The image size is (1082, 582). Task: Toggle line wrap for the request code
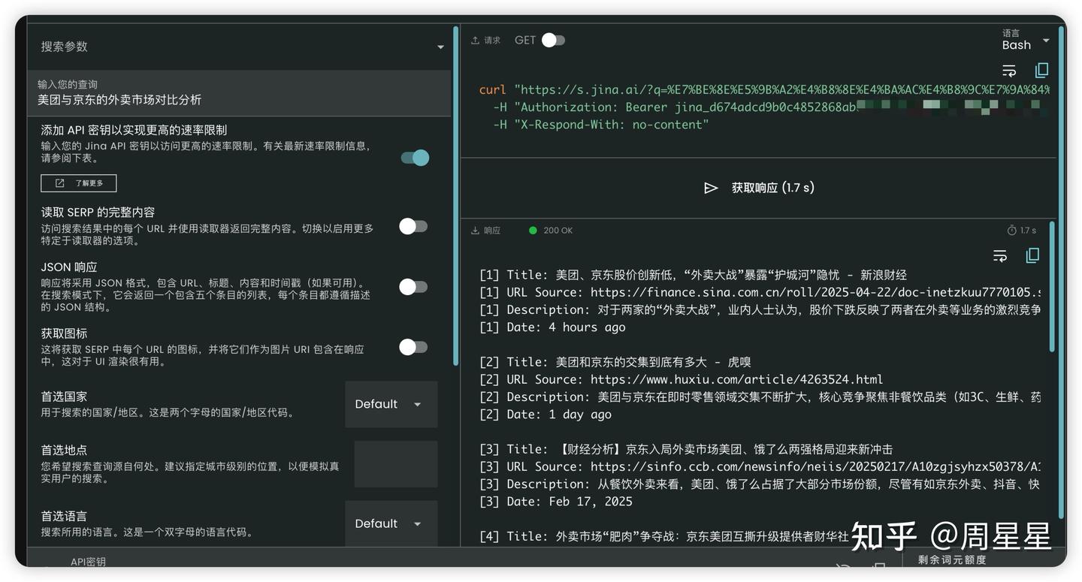pos(1009,70)
